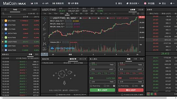Screen dimensions: 177x99
Task: Open the Volume (20) indicator dropdown
Action: tap(60, 42)
